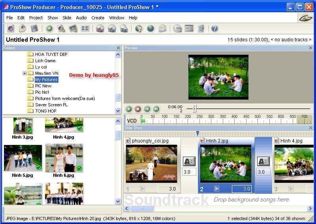Image resolution: width=316 pixels, height=224 pixels.
Task: Click the Share Show globe-with-arrow icon
Action: 139,28
